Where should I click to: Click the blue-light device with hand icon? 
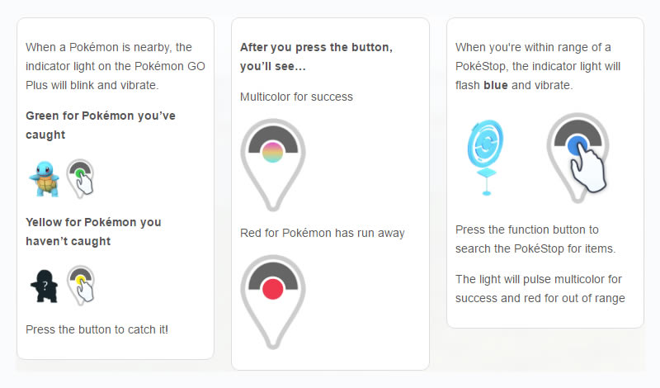click(580, 155)
